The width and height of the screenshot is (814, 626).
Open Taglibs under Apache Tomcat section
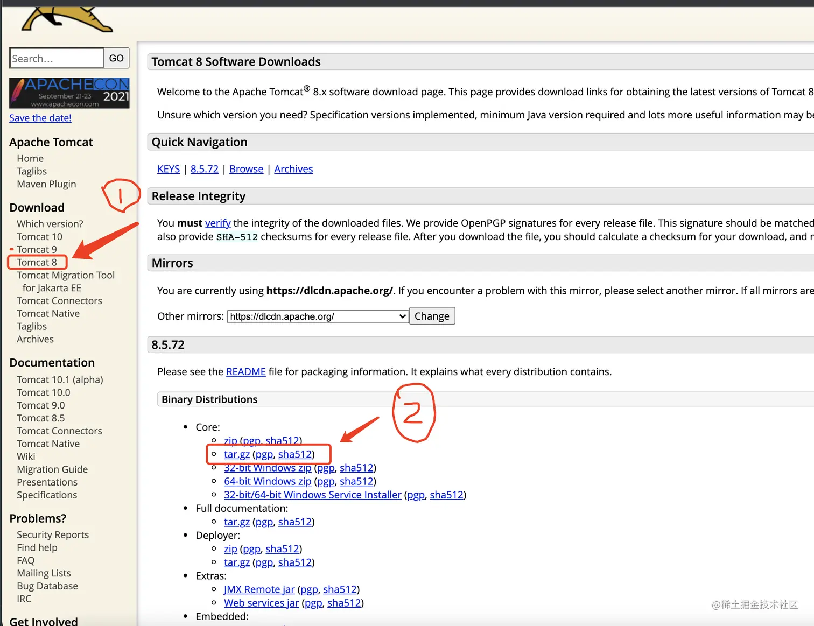32,171
